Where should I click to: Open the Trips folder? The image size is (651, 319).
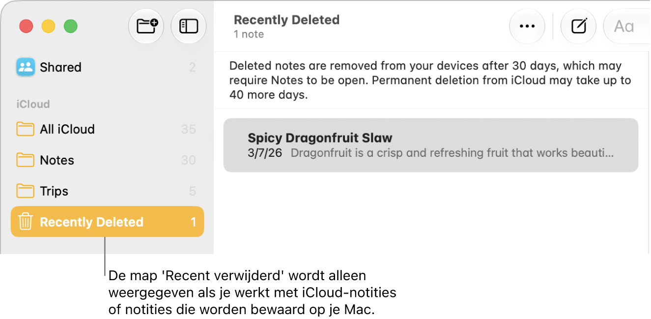click(x=107, y=191)
